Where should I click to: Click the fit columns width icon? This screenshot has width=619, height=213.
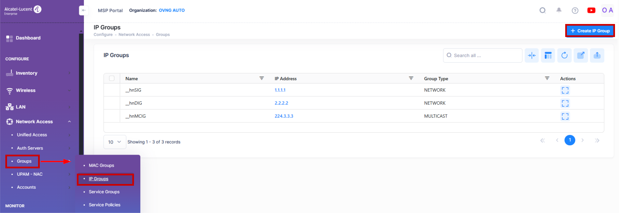531,55
